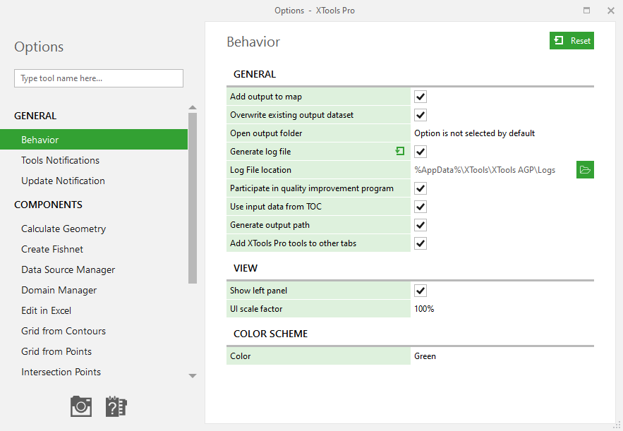Toggle Add output to map checkbox
623x431 pixels.
[421, 97]
